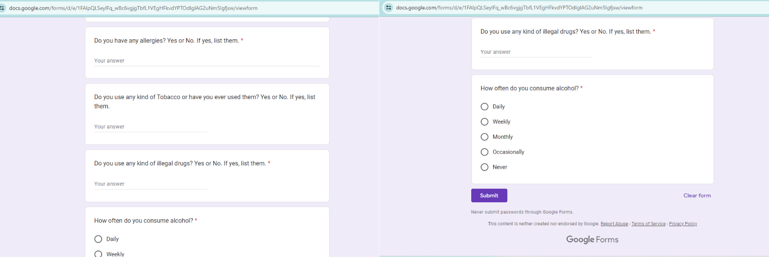Select the Never radio button

(x=484, y=167)
